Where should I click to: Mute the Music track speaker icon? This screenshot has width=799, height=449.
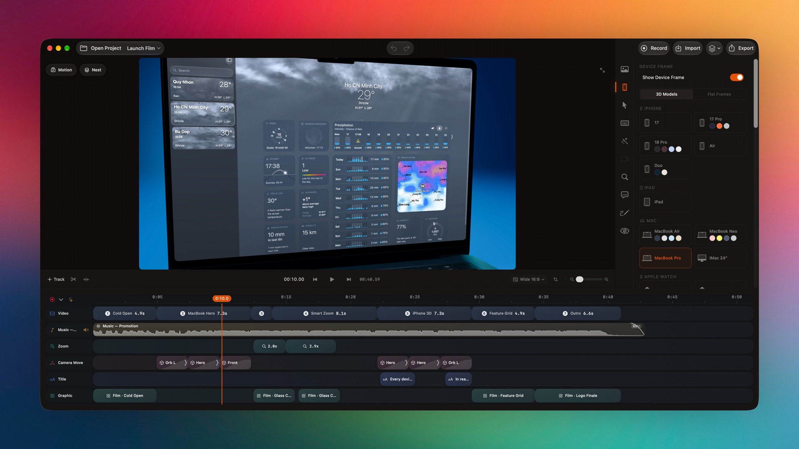pos(86,330)
